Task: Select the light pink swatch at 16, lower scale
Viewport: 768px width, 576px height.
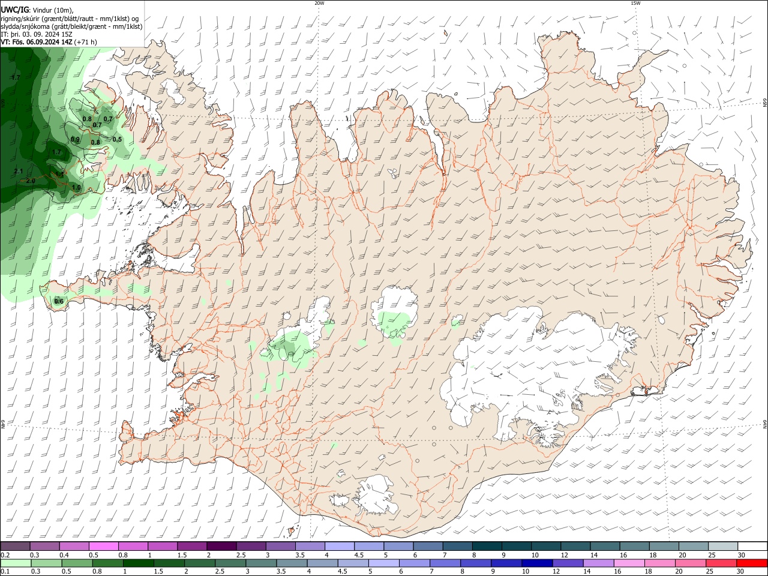Action: tap(629, 563)
